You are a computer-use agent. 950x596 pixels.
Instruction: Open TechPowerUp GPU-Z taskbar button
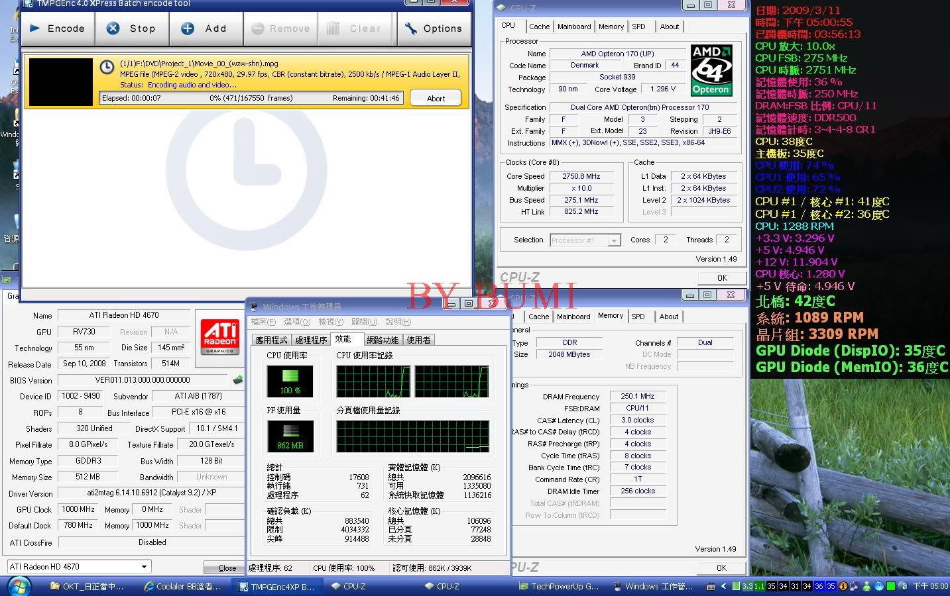click(559, 586)
